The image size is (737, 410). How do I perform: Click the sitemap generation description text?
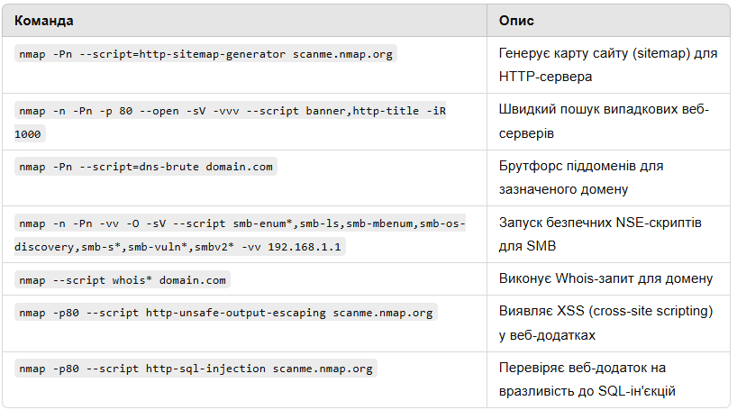608,65
